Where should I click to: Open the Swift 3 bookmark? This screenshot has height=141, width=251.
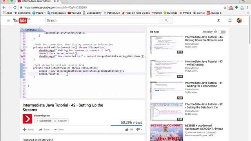(x=199, y=13)
